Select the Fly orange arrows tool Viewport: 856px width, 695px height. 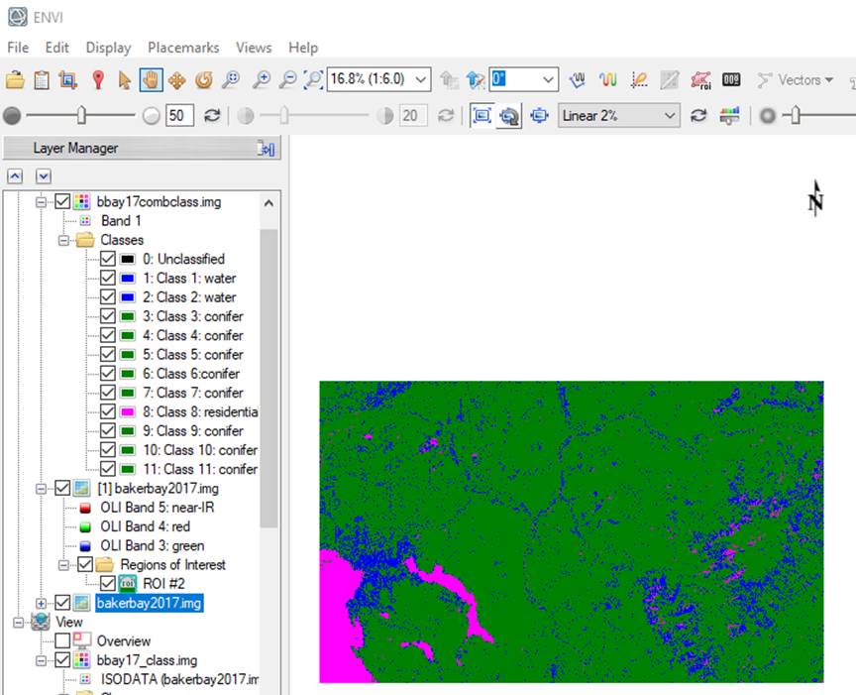pyautogui.click(x=177, y=80)
